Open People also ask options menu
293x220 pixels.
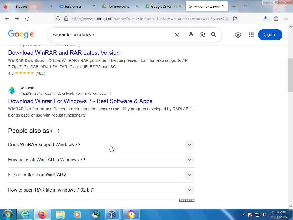(58, 131)
